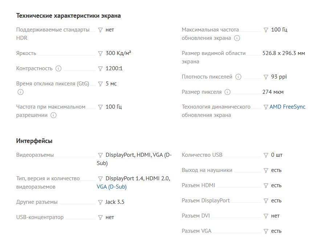
Task: Click filter icon for Разъем HDMI
Action: (x=266, y=185)
